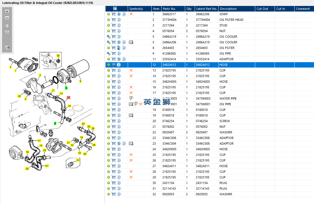This screenshot has height=204, width=314.
Task: Sort by Parts No. column header
Action: [x=173, y=9]
